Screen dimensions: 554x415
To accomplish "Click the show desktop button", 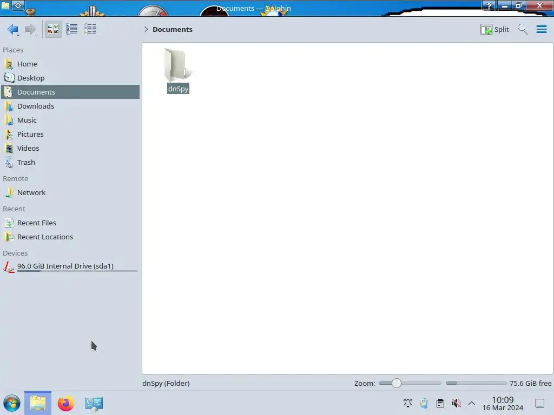I will pos(540,403).
